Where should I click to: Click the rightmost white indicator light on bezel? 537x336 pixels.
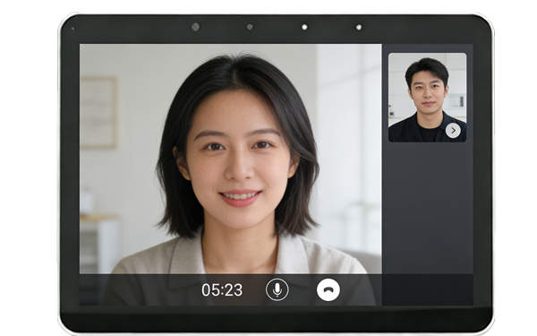(x=359, y=27)
